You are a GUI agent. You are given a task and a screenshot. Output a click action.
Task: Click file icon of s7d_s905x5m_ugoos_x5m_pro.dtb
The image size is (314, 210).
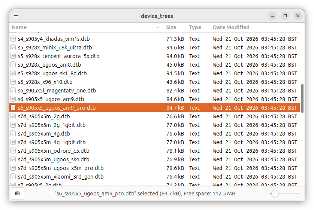[x=13, y=168]
